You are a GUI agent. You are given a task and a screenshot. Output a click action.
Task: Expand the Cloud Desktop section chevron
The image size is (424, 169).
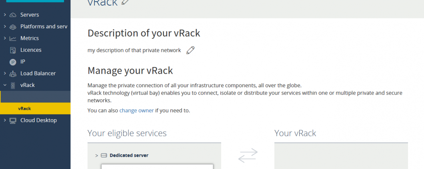(x=5, y=120)
